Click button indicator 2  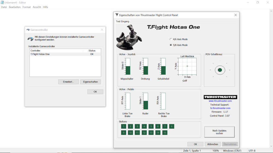[x=130, y=126]
